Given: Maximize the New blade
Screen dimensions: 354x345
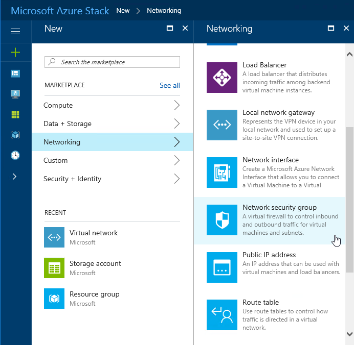Looking at the screenshot, I should coord(170,28).
